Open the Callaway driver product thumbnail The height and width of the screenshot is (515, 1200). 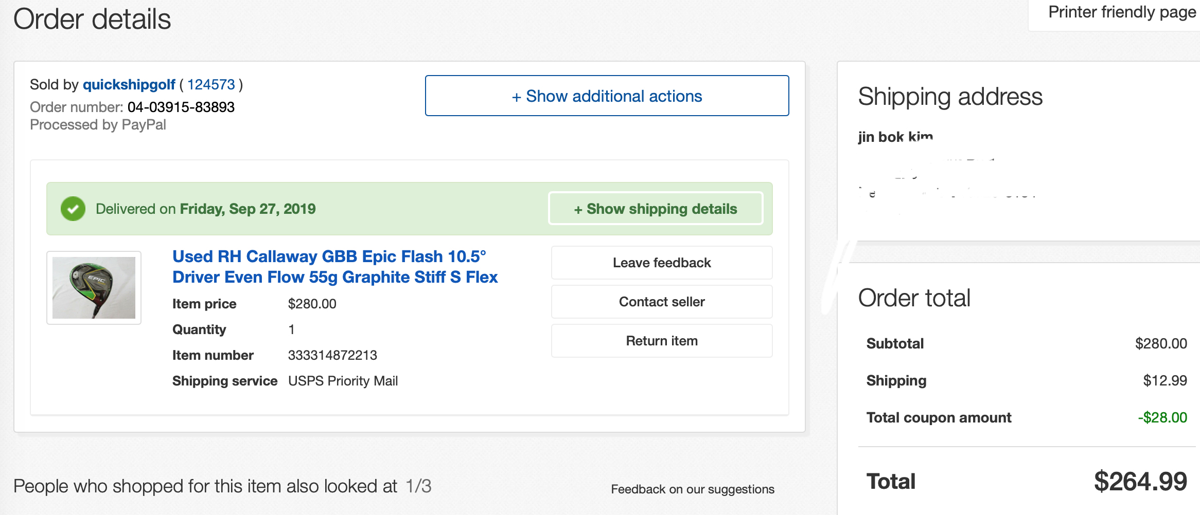pos(94,288)
